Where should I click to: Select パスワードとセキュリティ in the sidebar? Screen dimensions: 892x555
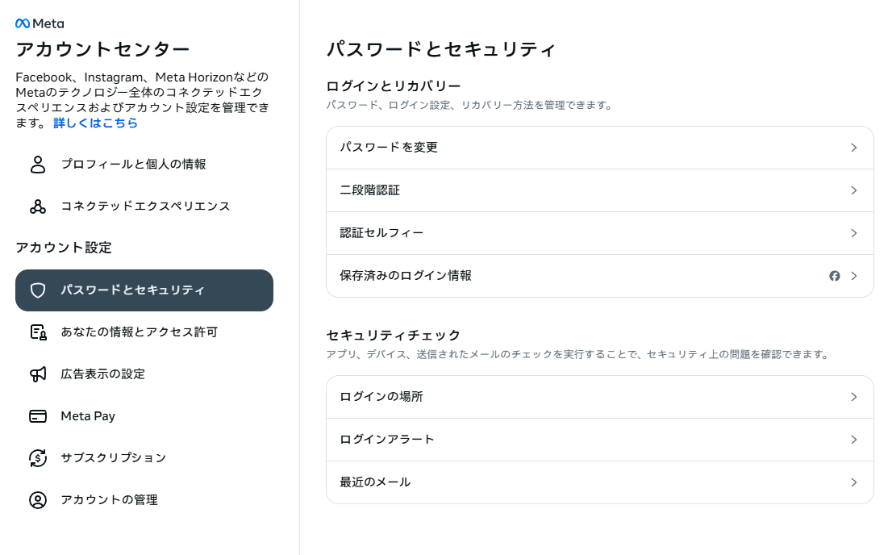coord(144,290)
